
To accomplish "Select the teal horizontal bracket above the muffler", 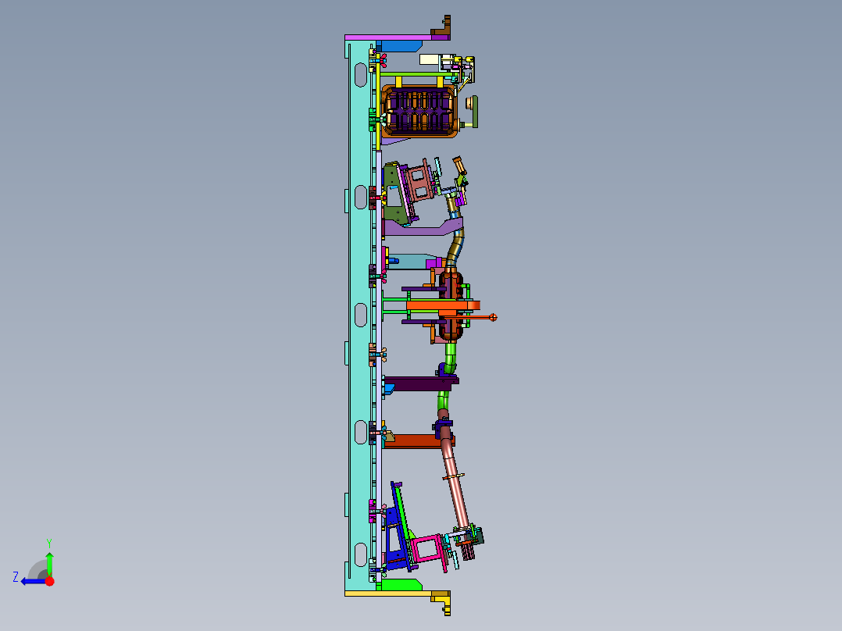I will tap(412, 262).
